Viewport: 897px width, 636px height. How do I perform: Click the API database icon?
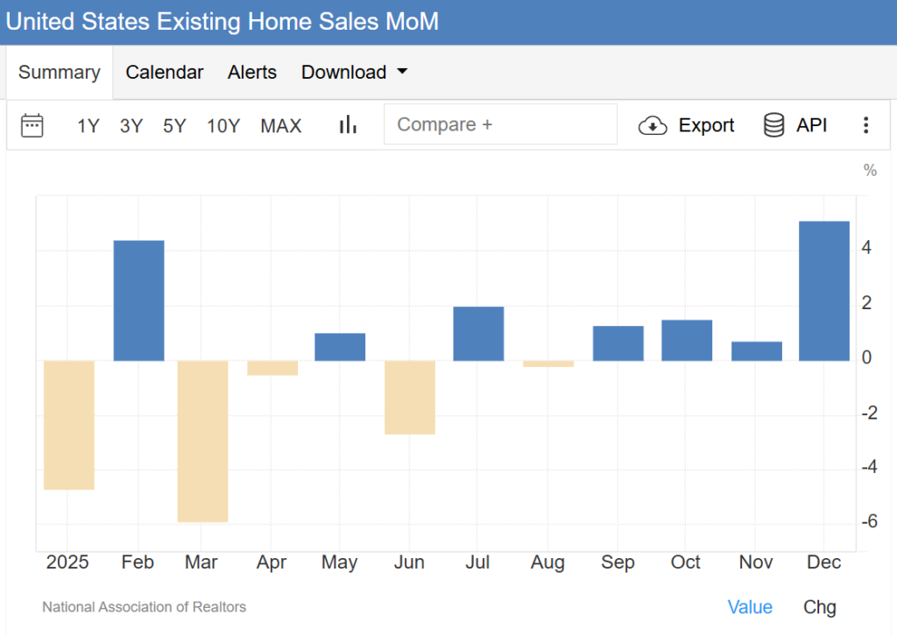773,125
